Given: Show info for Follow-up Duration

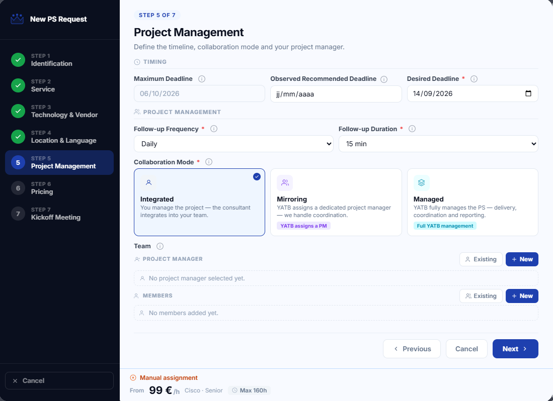Looking at the screenshot, I should pyautogui.click(x=412, y=129).
